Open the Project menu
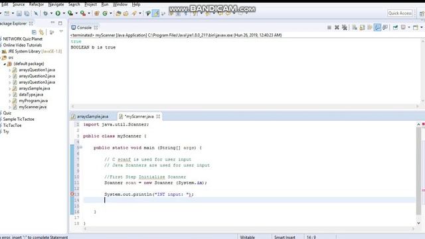The height and width of the screenshot is (239, 425). point(90,5)
